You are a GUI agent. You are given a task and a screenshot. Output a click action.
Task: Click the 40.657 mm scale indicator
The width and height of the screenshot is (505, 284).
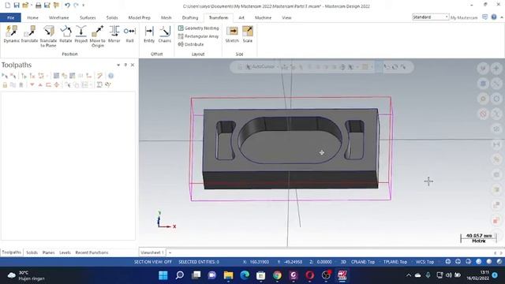pos(479,238)
